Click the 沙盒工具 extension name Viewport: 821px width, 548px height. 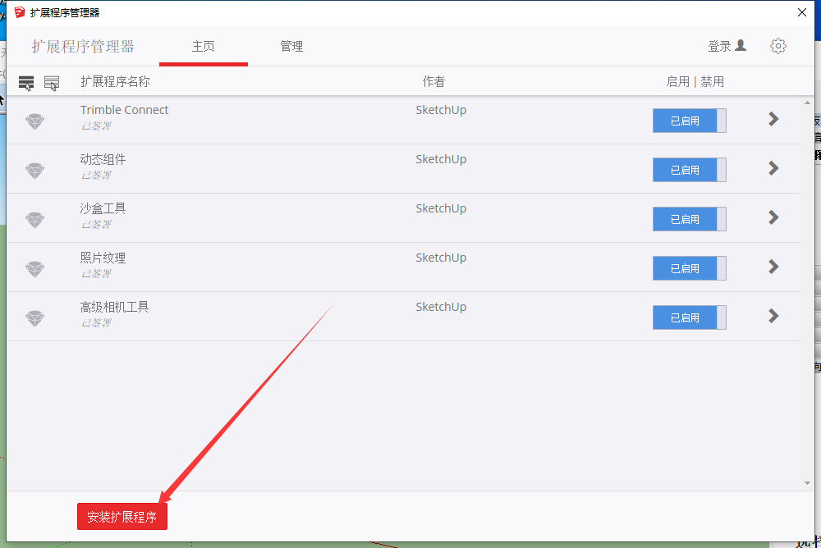point(103,208)
